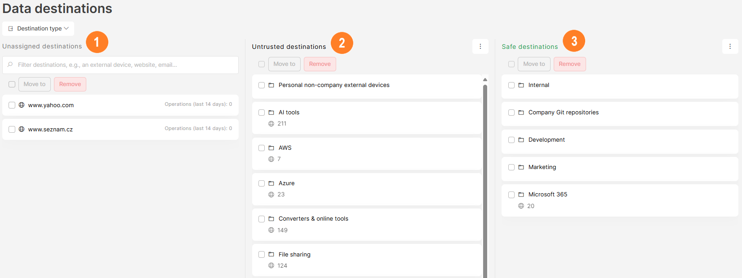This screenshot has width=742, height=278.
Task: Open Move to menu in Safe destinations
Action: (x=534, y=64)
